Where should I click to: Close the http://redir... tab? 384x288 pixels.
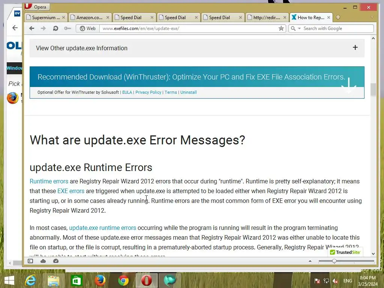(x=285, y=17)
